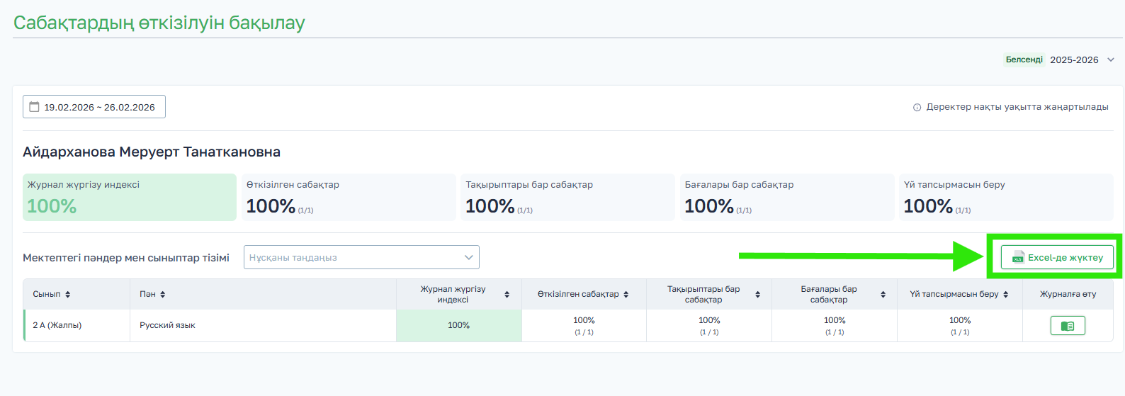Screen dimensions: 1125x396
Task: Select the Үй тапсырмасын беру summary card
Action: (1006, 197)
